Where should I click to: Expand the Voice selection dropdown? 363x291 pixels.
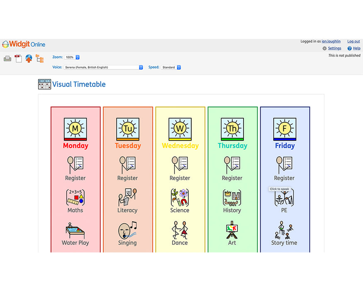click(x=103, y=67)
